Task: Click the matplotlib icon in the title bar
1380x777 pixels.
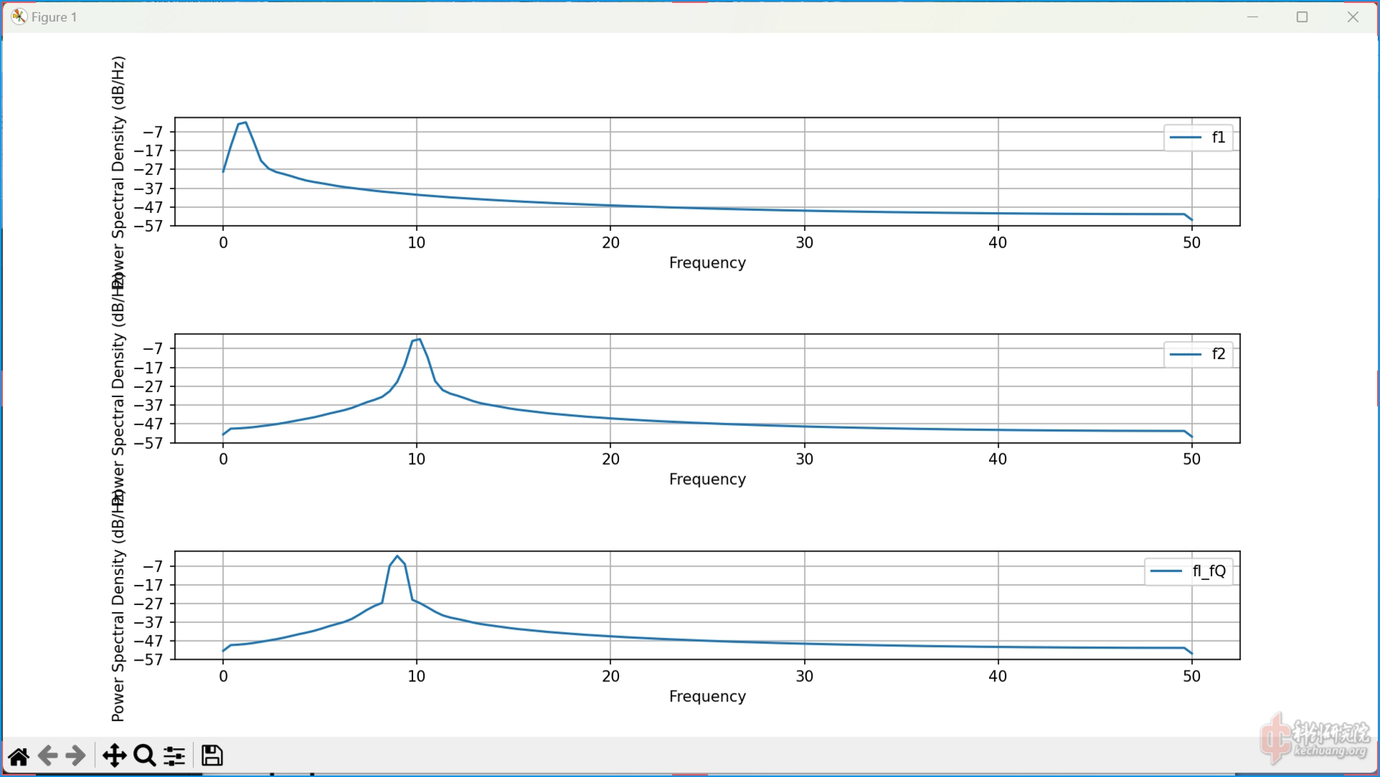Action: coord(19,17)
